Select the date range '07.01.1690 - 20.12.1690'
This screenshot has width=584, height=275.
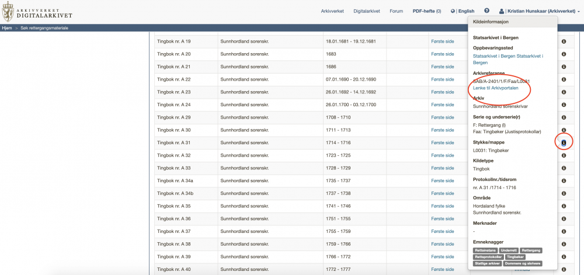[x=350, y=79]
